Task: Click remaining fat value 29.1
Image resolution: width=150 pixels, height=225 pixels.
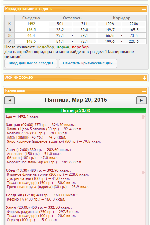Action: pyautogui.click(x=84, y=35)
